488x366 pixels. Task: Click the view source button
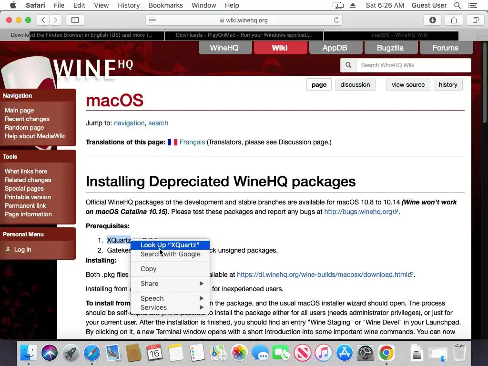tap(408, 85)
